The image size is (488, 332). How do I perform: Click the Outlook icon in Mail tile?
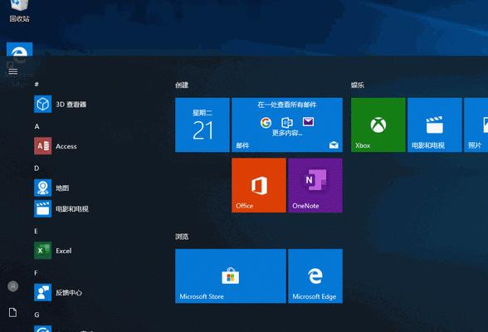(x=286, y=122)
